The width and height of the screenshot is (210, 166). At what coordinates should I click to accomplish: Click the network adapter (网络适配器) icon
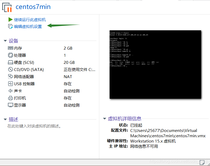(x=11, y=77)
